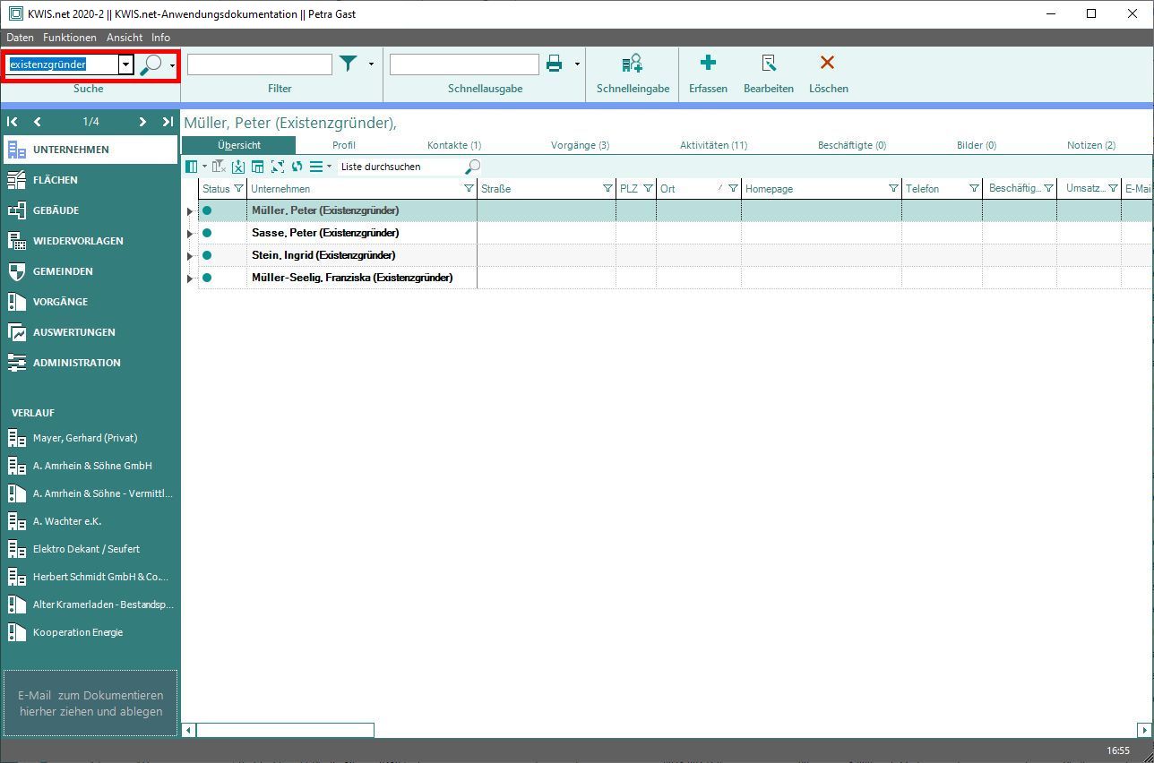Viewport: 1154px width, 763px height.
Task: Open Wiedervorlagen in the sidebar
Action: click(x=90, y=241)
